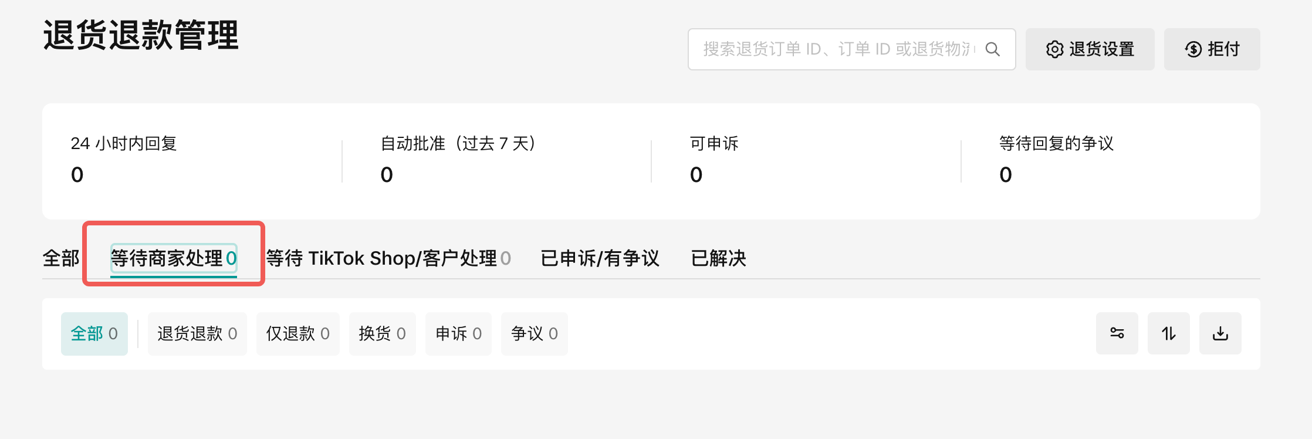Open 等待 TikTok Shop/客户处理 tab

(x=388, y=258)
